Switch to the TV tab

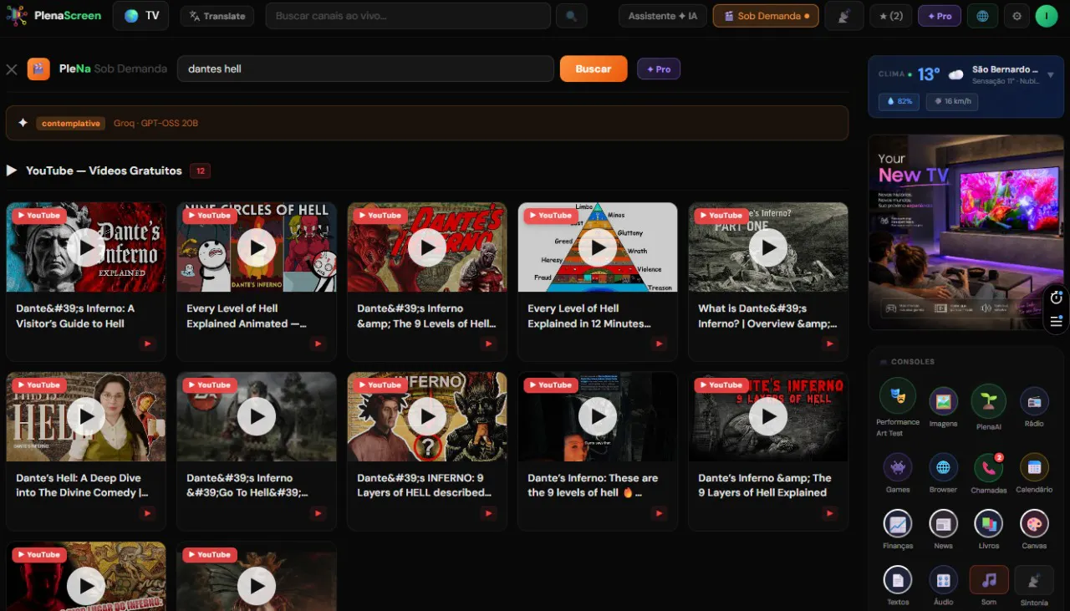pos(141,16)
